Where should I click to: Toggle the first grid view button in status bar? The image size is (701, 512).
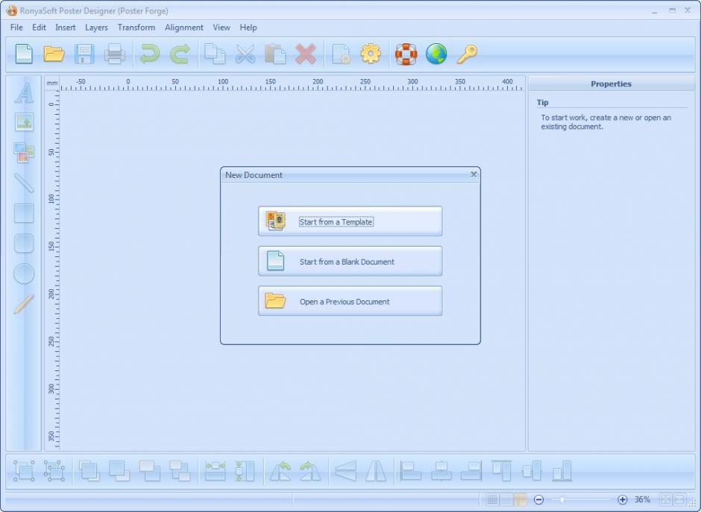pyautogui.click(x=492, y=499)
